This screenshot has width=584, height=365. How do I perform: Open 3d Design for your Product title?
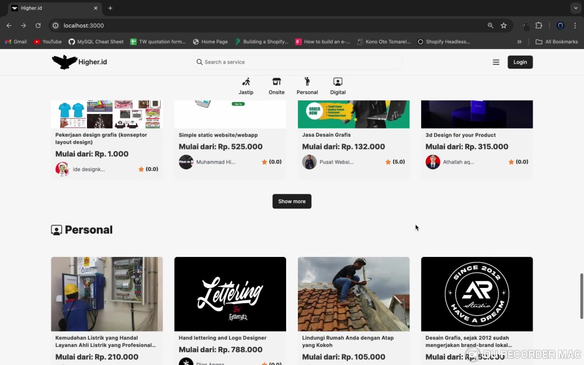point(460,135)
